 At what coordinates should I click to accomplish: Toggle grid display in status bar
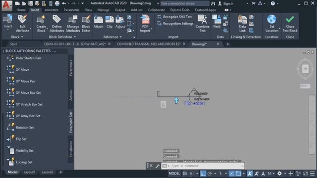[185, 174]
